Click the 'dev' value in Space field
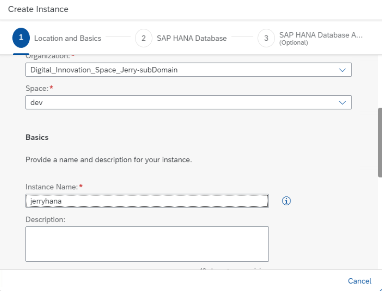 coord(37,103)
